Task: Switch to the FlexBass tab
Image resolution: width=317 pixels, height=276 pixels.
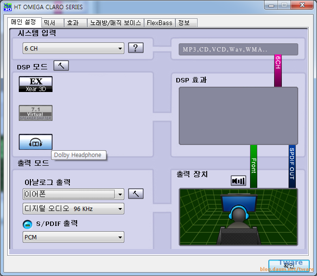Action: [x=159, y=23]
